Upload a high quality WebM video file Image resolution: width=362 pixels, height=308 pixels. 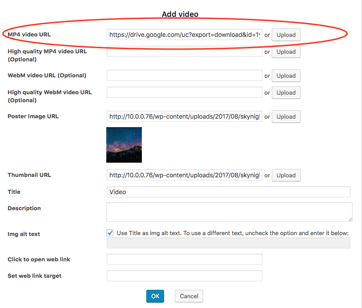click(286, 93)
